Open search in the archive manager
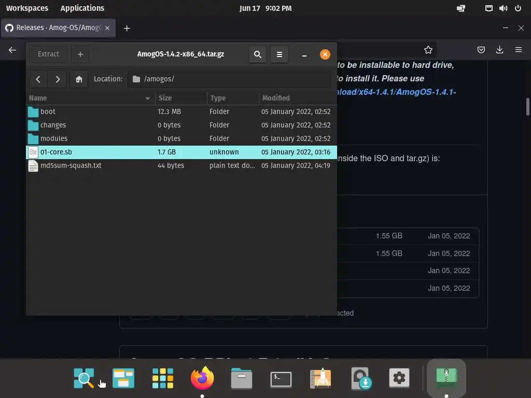531x398 pixels. pyautogui.click(x=257, y=54)
